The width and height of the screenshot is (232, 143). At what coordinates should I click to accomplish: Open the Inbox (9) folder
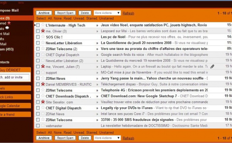click(x=5, y=18)
